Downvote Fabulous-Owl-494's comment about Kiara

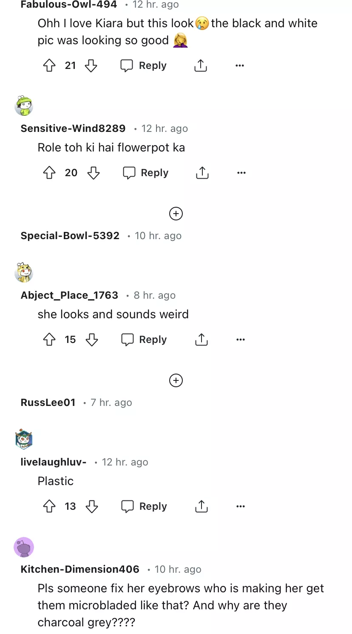tap(91, 66)
